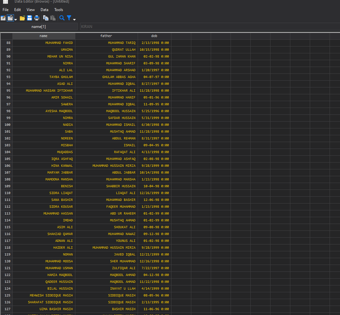Select the cell AYESHA MAQBOOL
Image resolution: width=340 pixels, height=315 pixels.
44,111
